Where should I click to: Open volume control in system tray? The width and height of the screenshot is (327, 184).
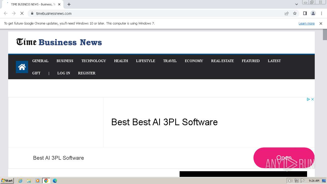click(290, 181)
